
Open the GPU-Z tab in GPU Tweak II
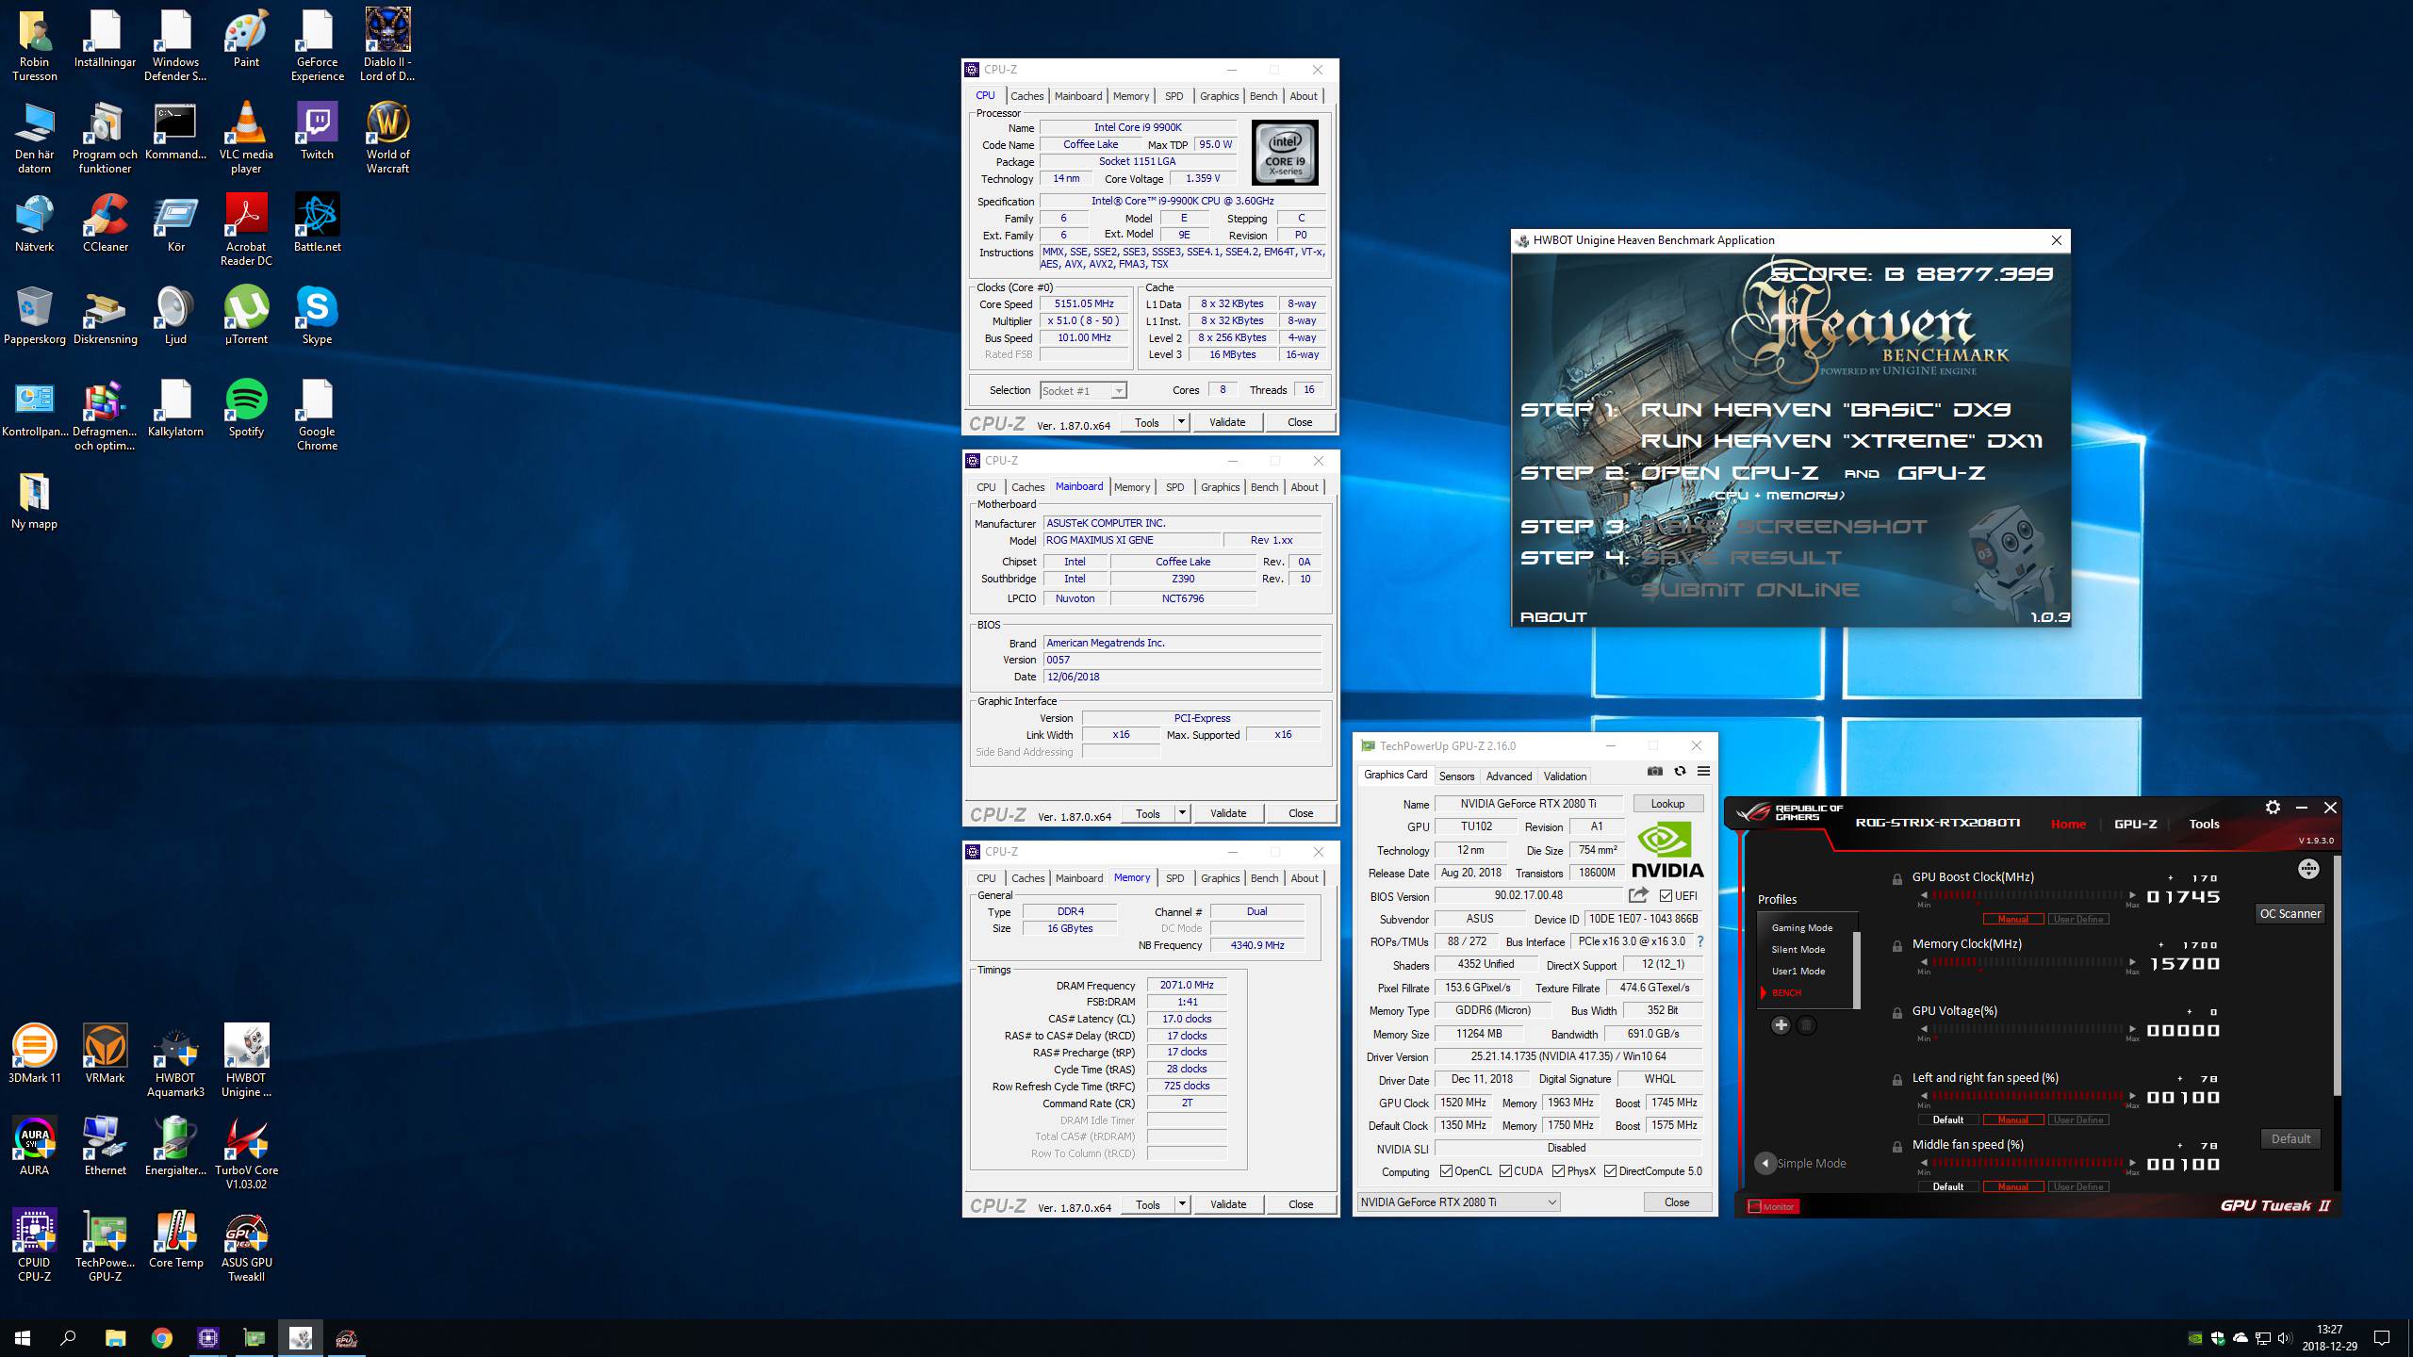(2135, 824)
